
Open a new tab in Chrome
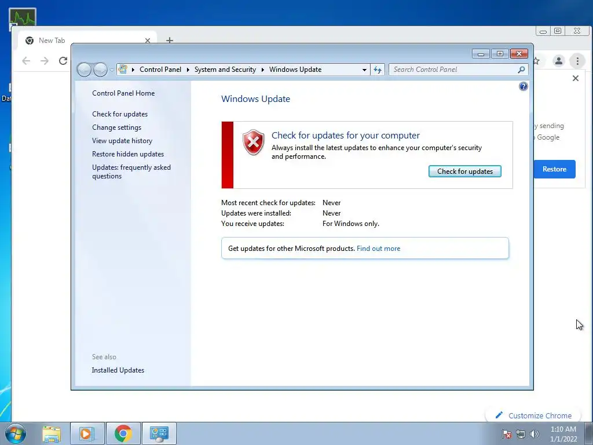[x=170, y=40]
